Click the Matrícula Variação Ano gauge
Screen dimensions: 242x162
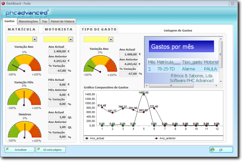click(x=24, y=63)
